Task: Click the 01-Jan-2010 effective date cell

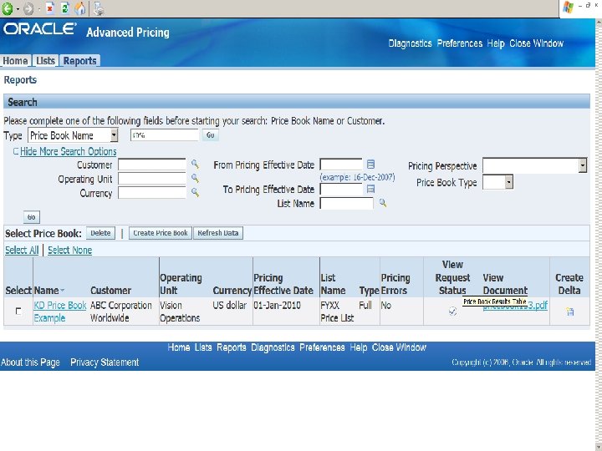Action: click(x=278, y=306)
